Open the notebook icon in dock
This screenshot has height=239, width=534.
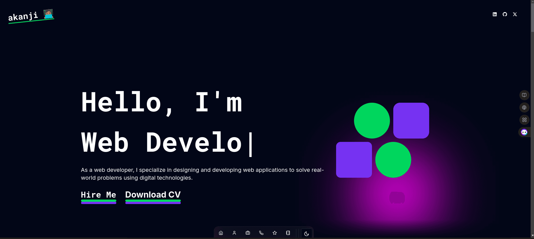tap(288, 233)
